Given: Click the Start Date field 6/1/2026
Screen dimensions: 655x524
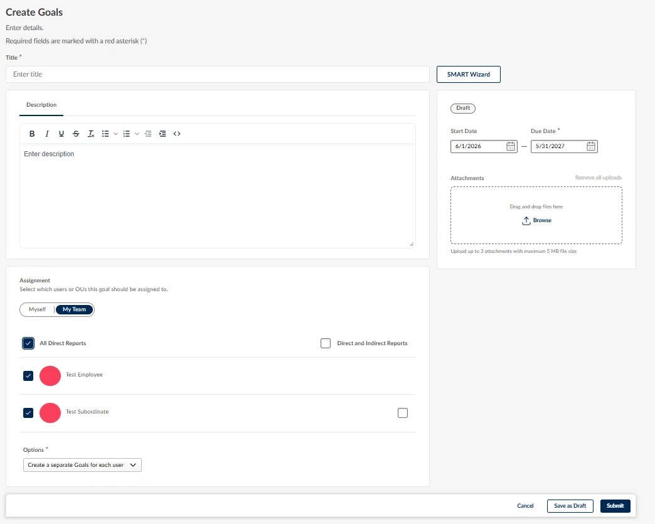Looking at the screenshot, I should [484, 146].
